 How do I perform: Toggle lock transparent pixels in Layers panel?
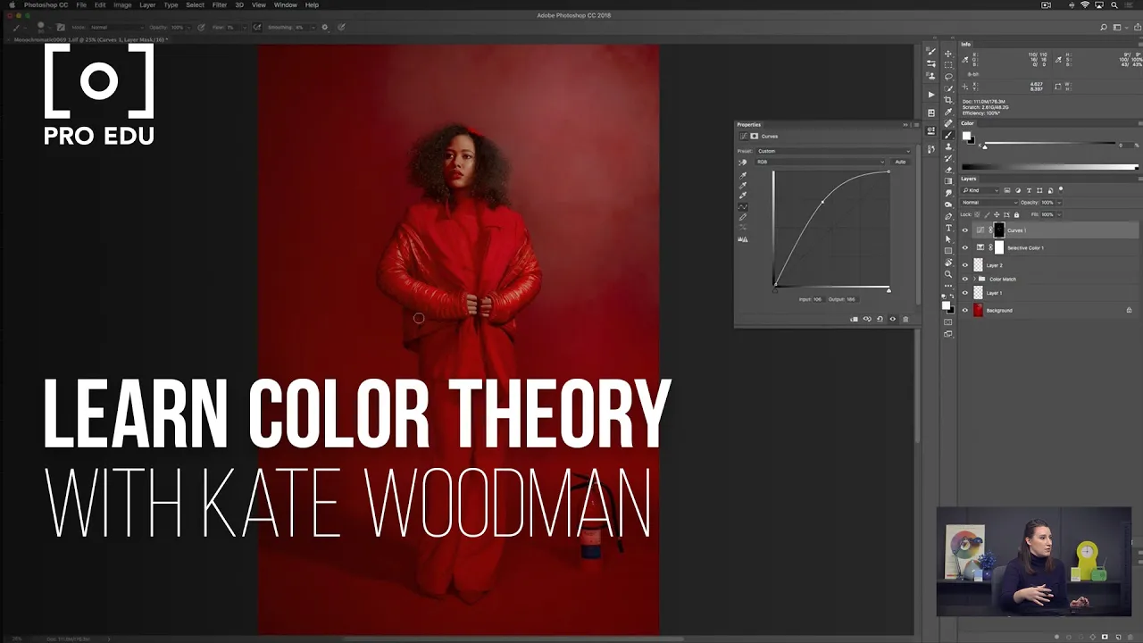point(977,214)
